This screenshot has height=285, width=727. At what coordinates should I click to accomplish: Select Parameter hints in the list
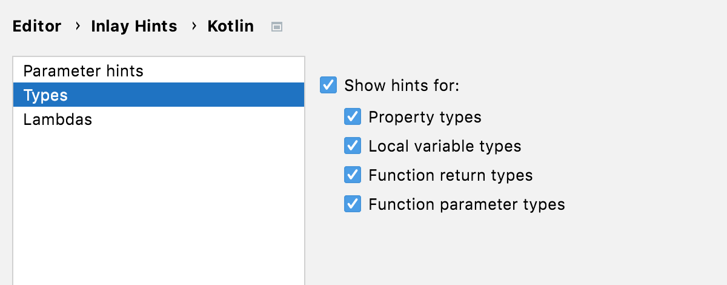tap(83, 71)
